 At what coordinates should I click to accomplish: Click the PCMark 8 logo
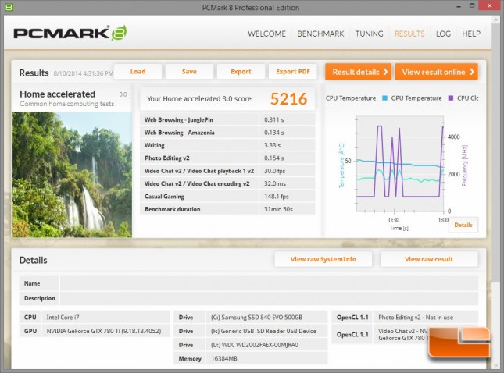click(70, 33)
